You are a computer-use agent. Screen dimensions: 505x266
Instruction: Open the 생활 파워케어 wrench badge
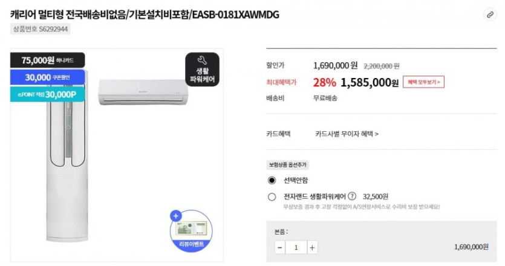click(202, 70)
